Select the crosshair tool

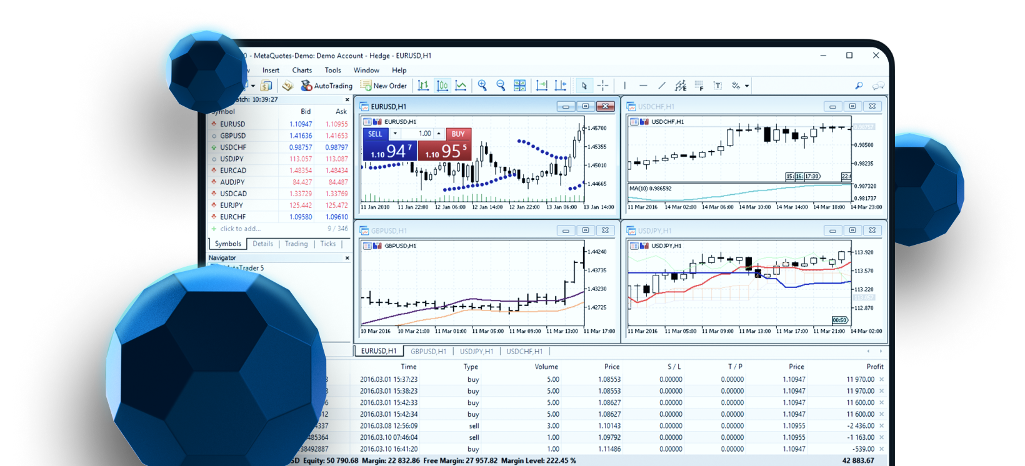click(602, 86)
